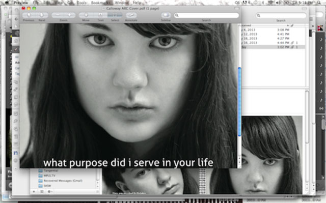Select the message received at 4:41 PM
The height and width of the screenshot is (203, 326).
coord(273,34)
